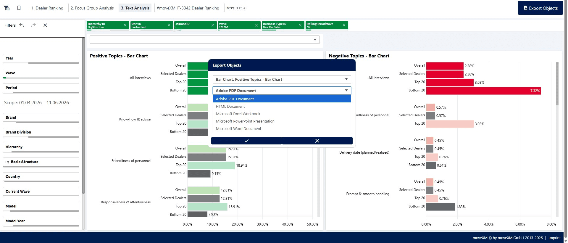Open the 2. Focus Group Analysis tab
This screenshot has width=568, height=243.
click(92, 8)
